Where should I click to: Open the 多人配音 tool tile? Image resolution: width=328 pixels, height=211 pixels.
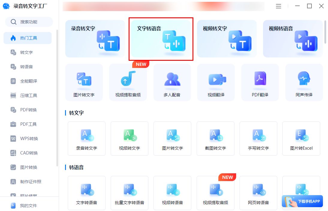[x=172, y=83]
